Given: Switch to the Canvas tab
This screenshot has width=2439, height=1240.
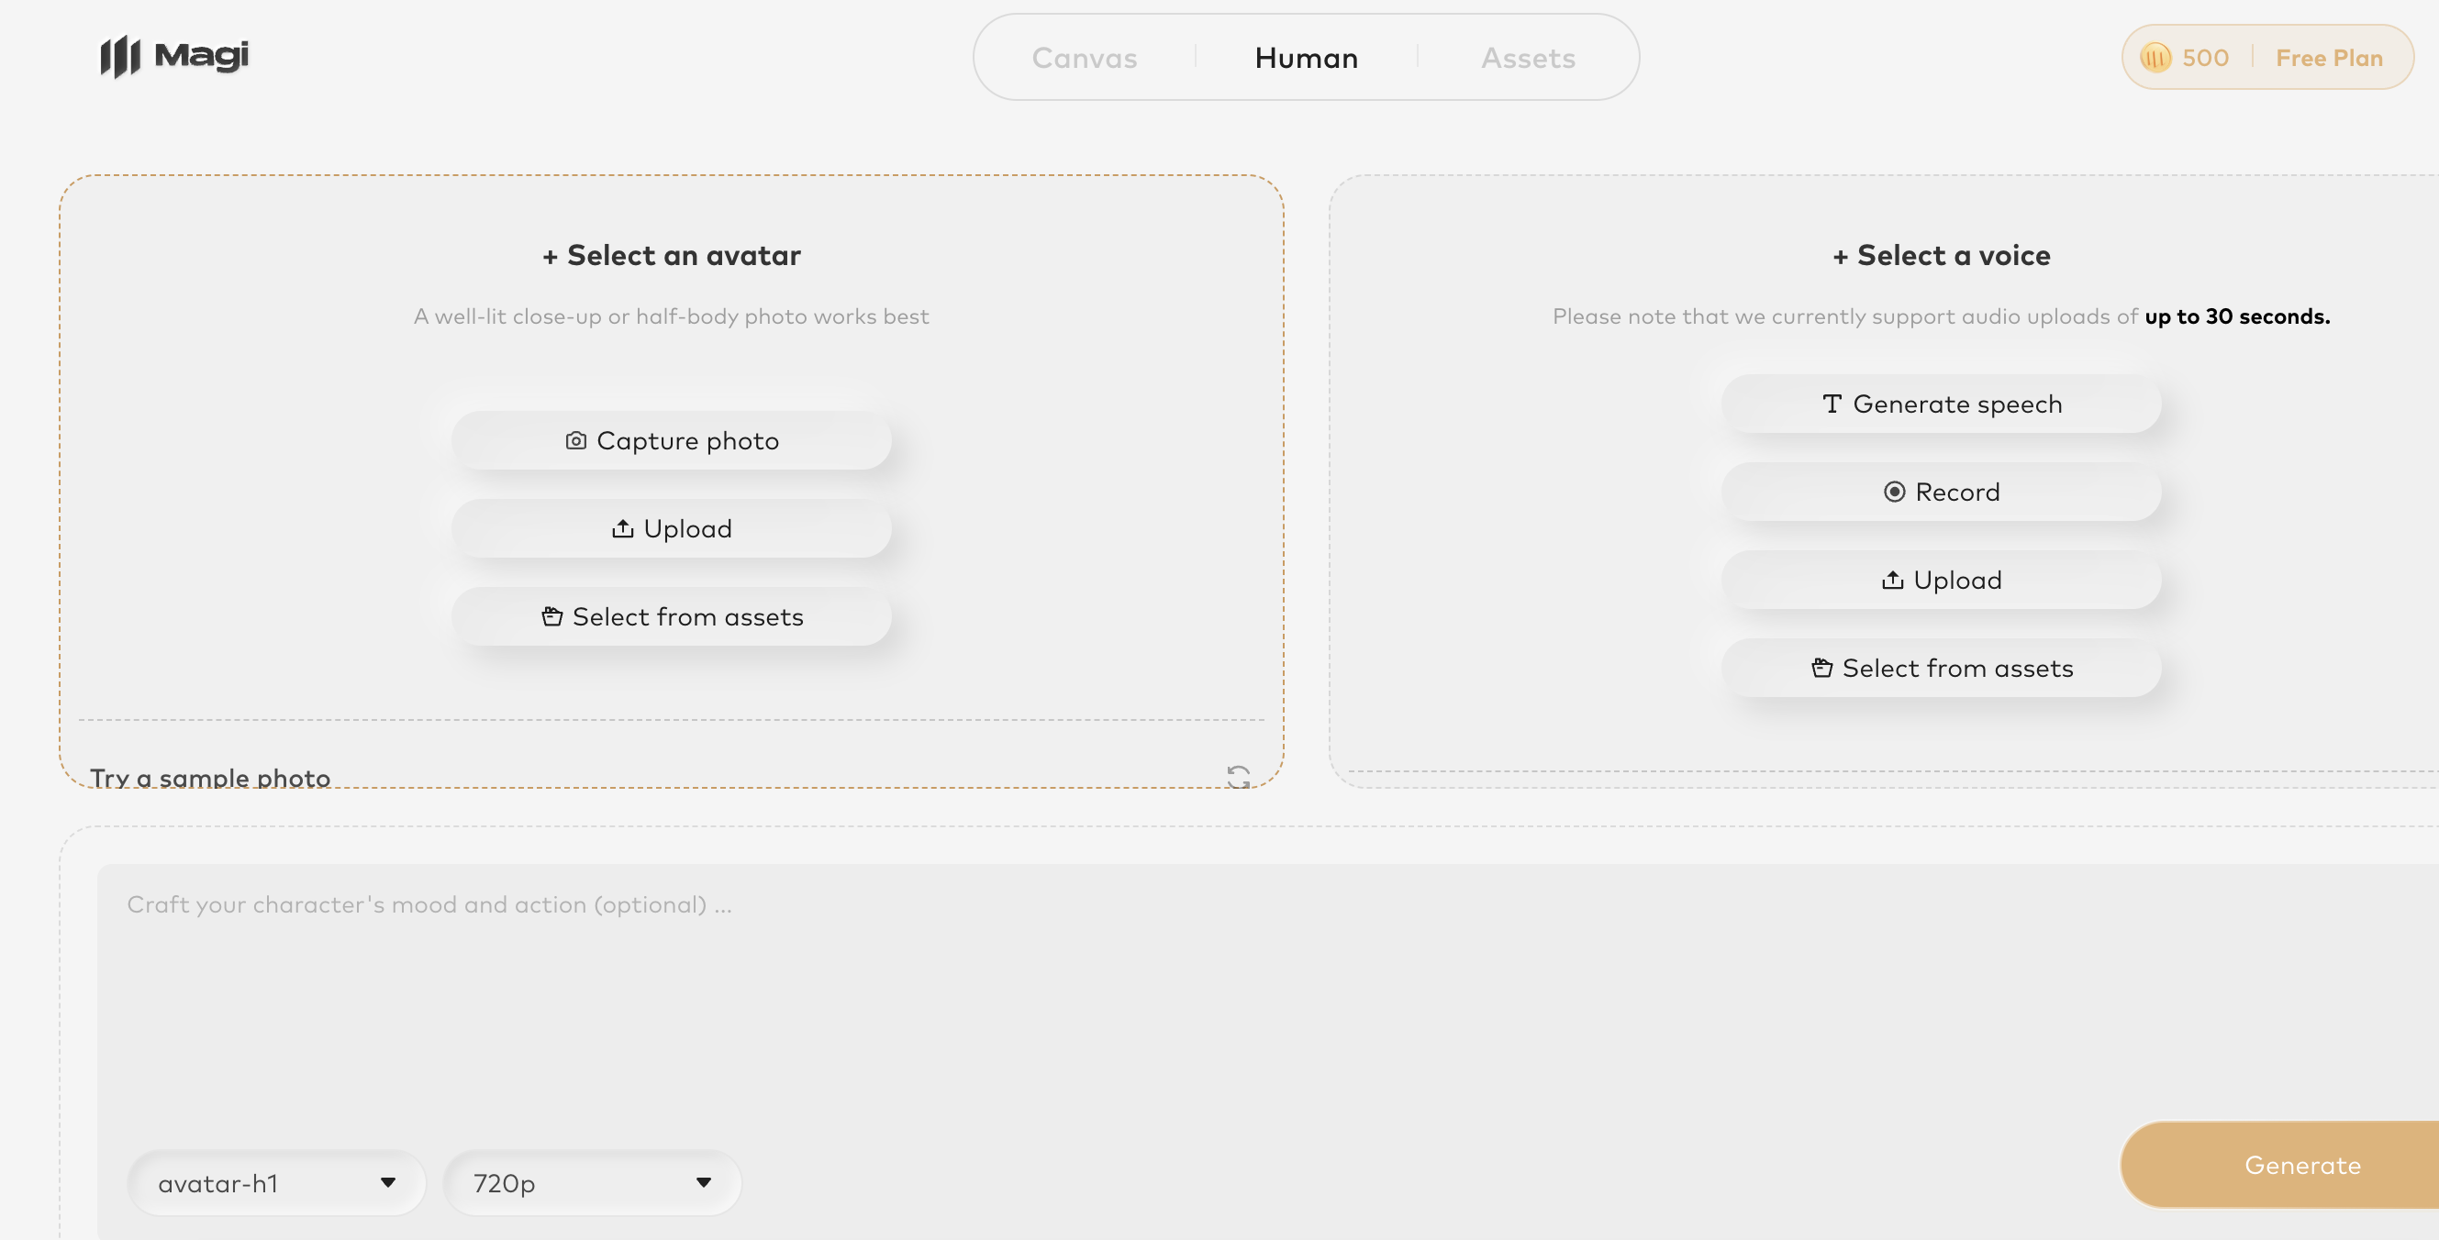Looking at the screenshot, I should (x=1084, y=58).
